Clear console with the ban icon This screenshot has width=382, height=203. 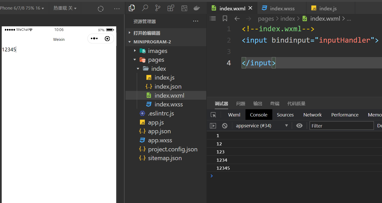(225, 126)
